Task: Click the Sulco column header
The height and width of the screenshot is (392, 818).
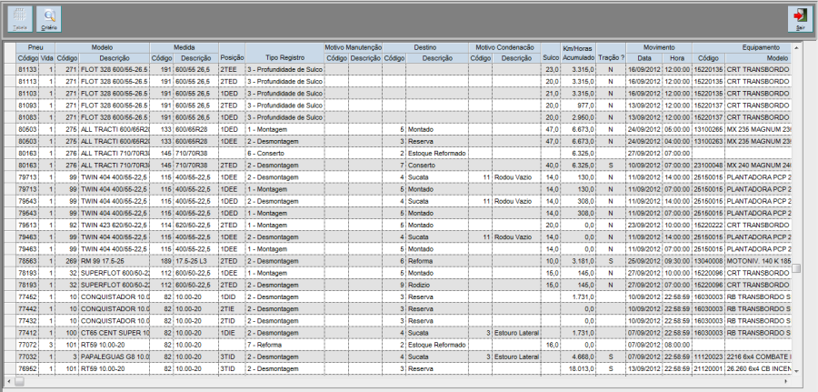Action: tap(551, 57)
